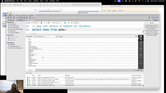The height and width of the screenshot is (93, 166).
Task: Open SQL script file icon in editor toolbar
Action: pos(27,23)
